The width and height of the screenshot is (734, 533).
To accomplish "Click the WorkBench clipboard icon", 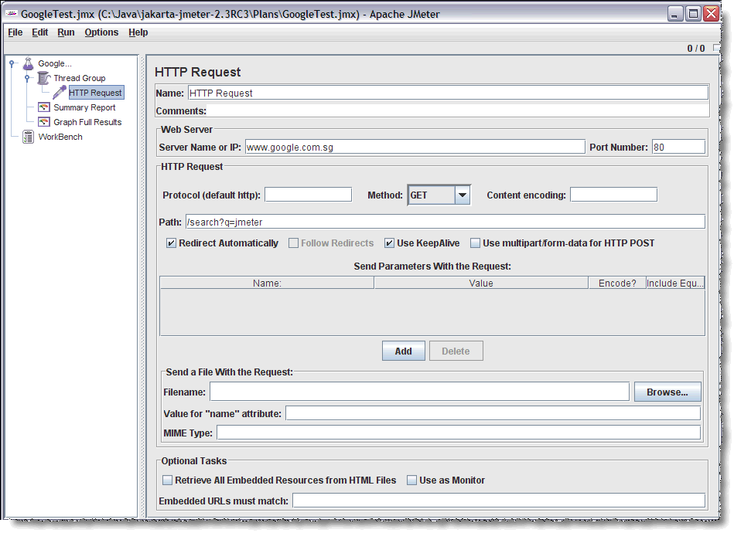I will coord(29,137).
